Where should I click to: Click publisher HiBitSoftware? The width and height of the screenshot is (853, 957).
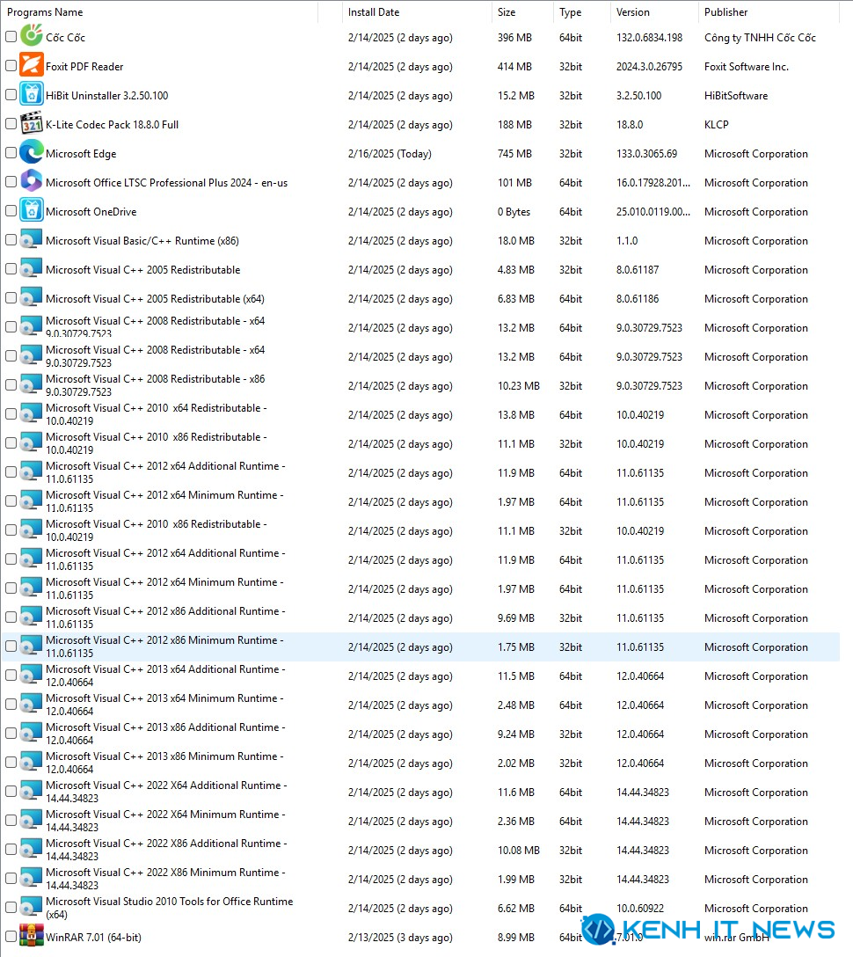click(736, 96)
